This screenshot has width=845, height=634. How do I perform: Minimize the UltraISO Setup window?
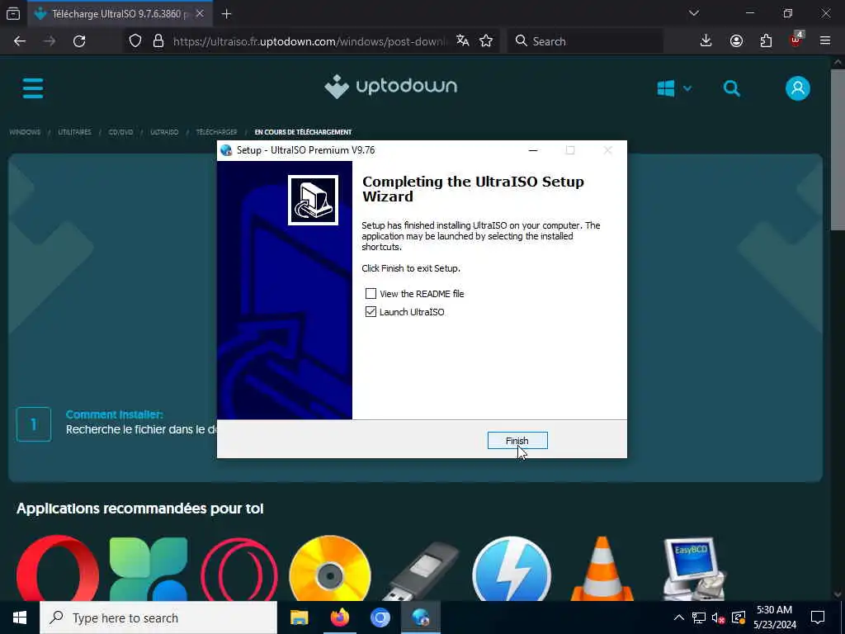click(533, 150)
